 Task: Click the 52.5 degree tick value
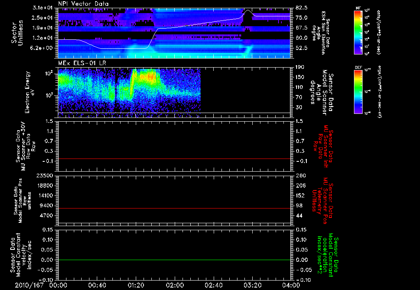tap(301, 48)
